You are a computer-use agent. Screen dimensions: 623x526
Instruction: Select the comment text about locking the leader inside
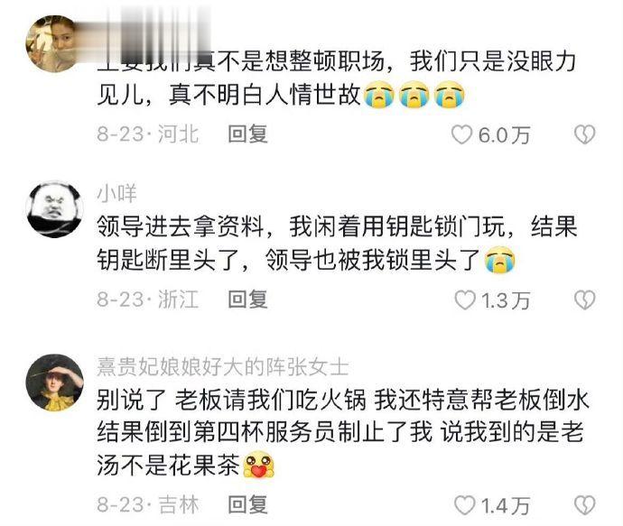coord(337,244)
